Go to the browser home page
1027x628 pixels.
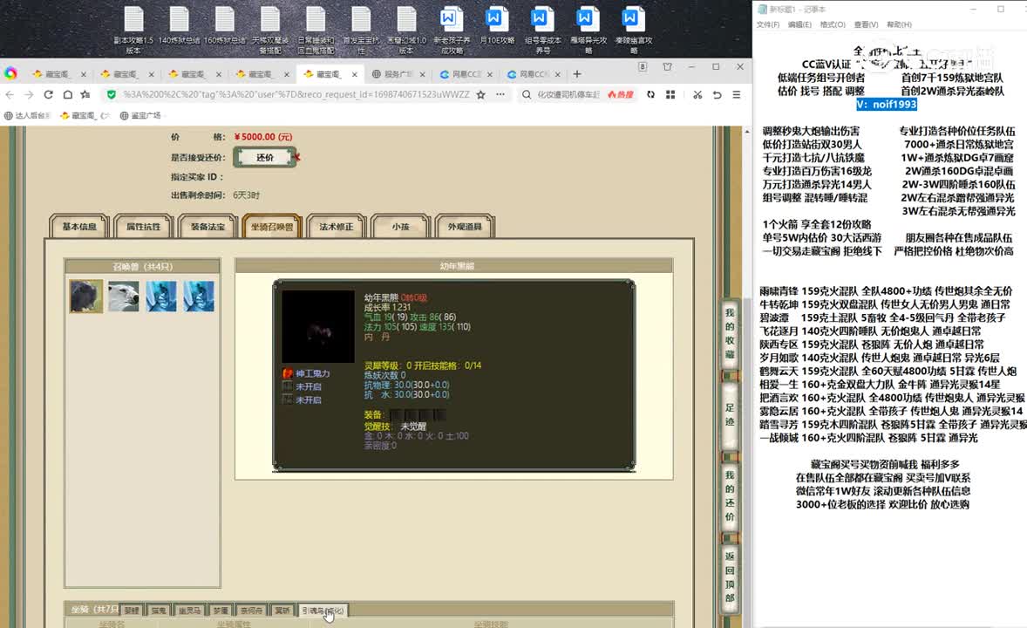click(67, 94)
